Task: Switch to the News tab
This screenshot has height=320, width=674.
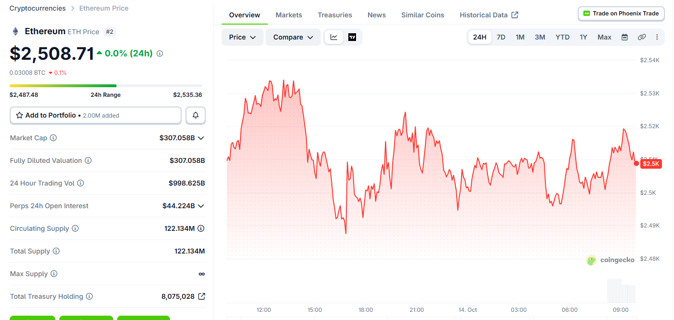Action: click(377, 15)
